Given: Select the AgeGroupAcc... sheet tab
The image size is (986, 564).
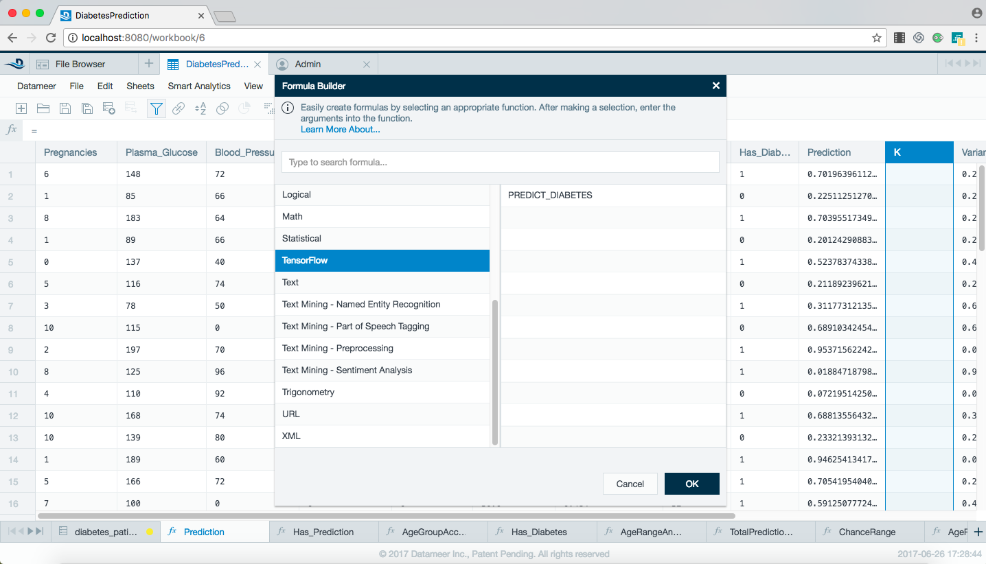Looking at the screenshot, I should point(434,532).
